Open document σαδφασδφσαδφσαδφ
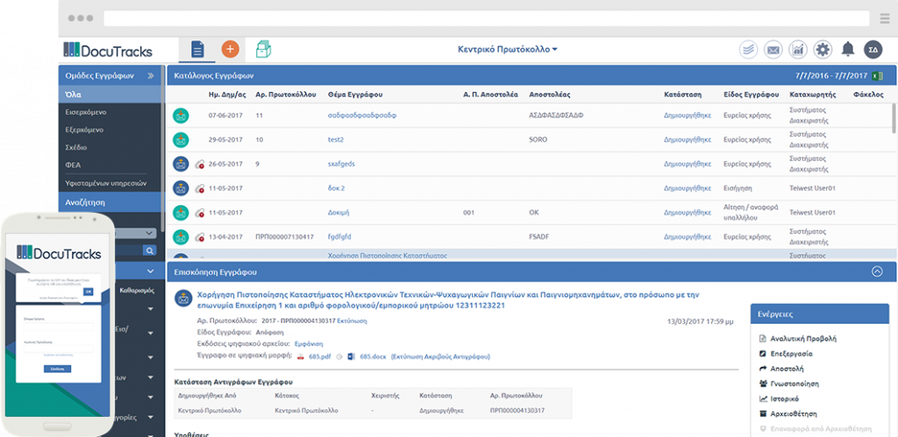This screenshot has height=437, width=898. (362, 115)
